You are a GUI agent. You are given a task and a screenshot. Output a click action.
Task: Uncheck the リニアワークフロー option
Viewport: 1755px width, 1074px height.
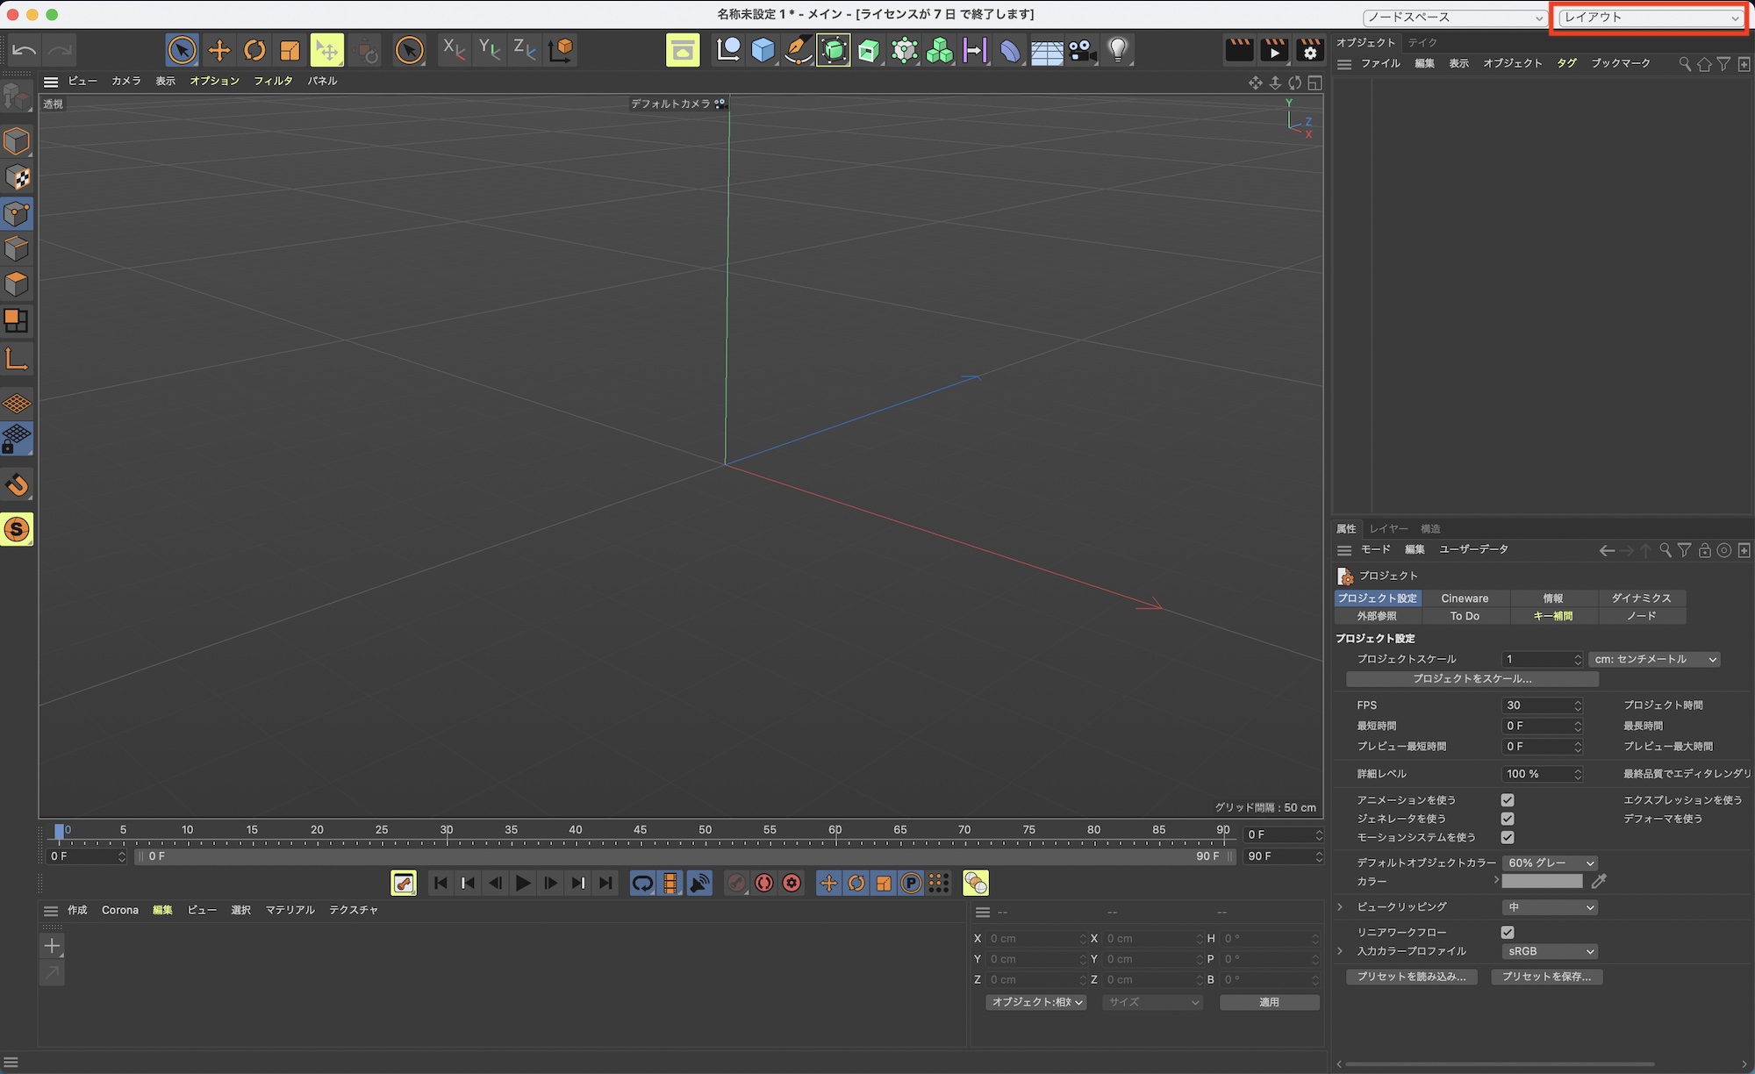click(1508, 932)
